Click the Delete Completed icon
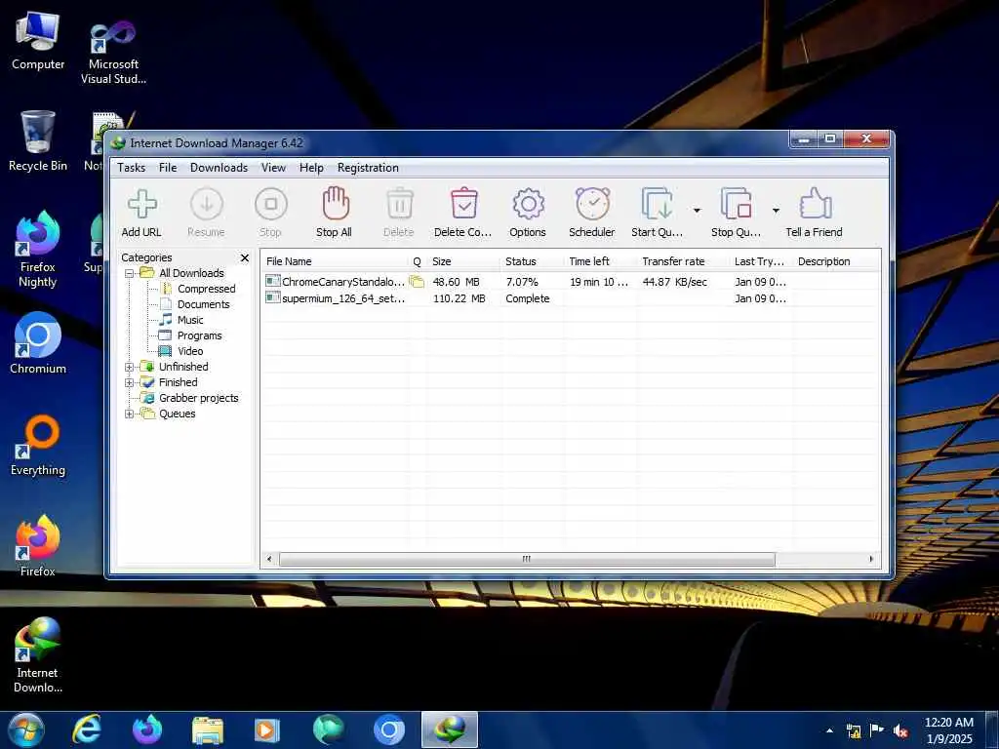This screenshot has height=749, width=999. pyautogui.click(x=463, y=203)
